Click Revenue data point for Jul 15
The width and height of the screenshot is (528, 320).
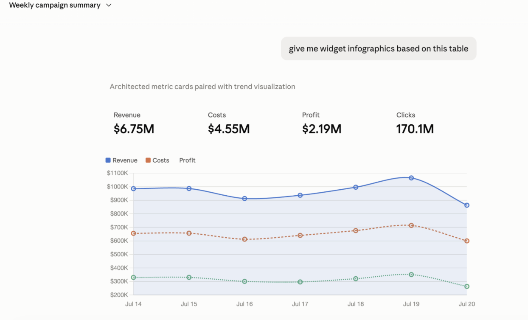tap(189, 188)
